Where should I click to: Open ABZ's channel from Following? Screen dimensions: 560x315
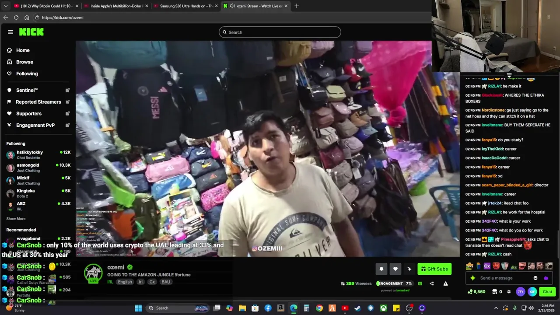click(38, 206)
